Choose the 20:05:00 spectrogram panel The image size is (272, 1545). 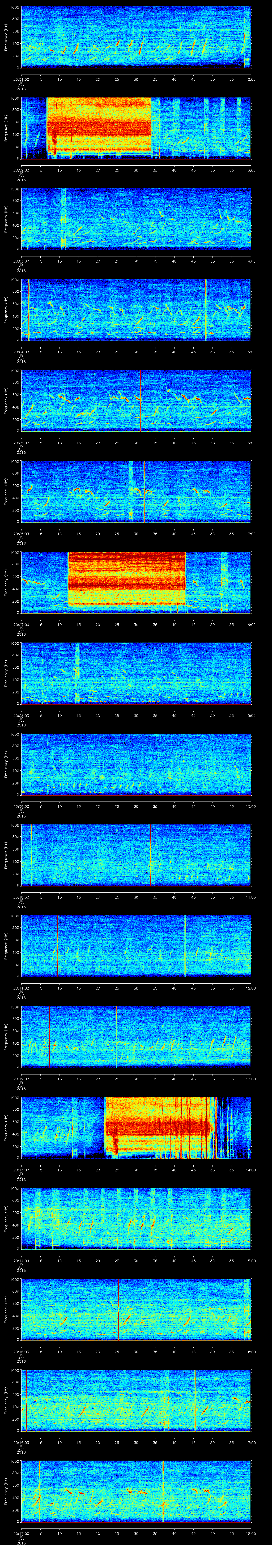pyautogui.click(x=136, y=401)
